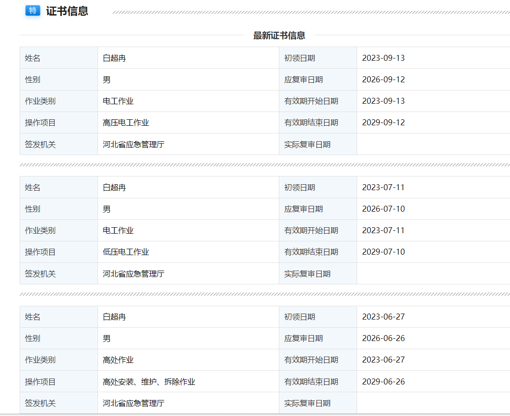Click the 高压电工作业 operation item cell
This screenshot has width=510, height=416.
pyautogui.click(x=126, y=123)
